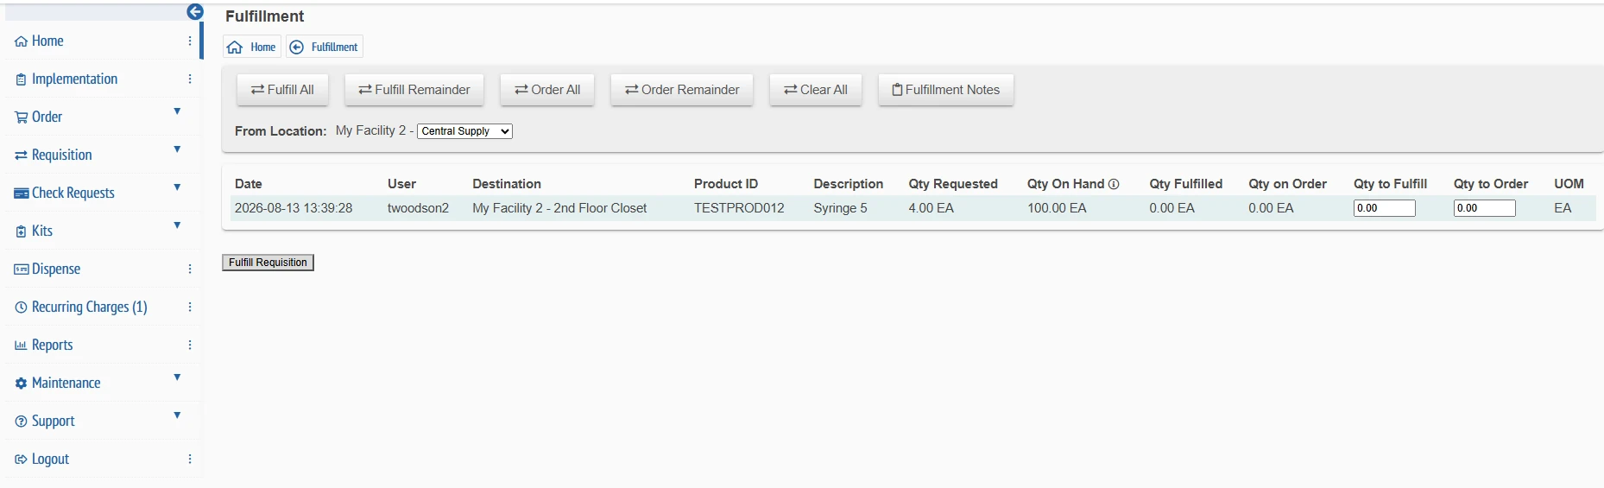Click the Order All button
This screenshot has width=1604, height=488.
[547, 90]
